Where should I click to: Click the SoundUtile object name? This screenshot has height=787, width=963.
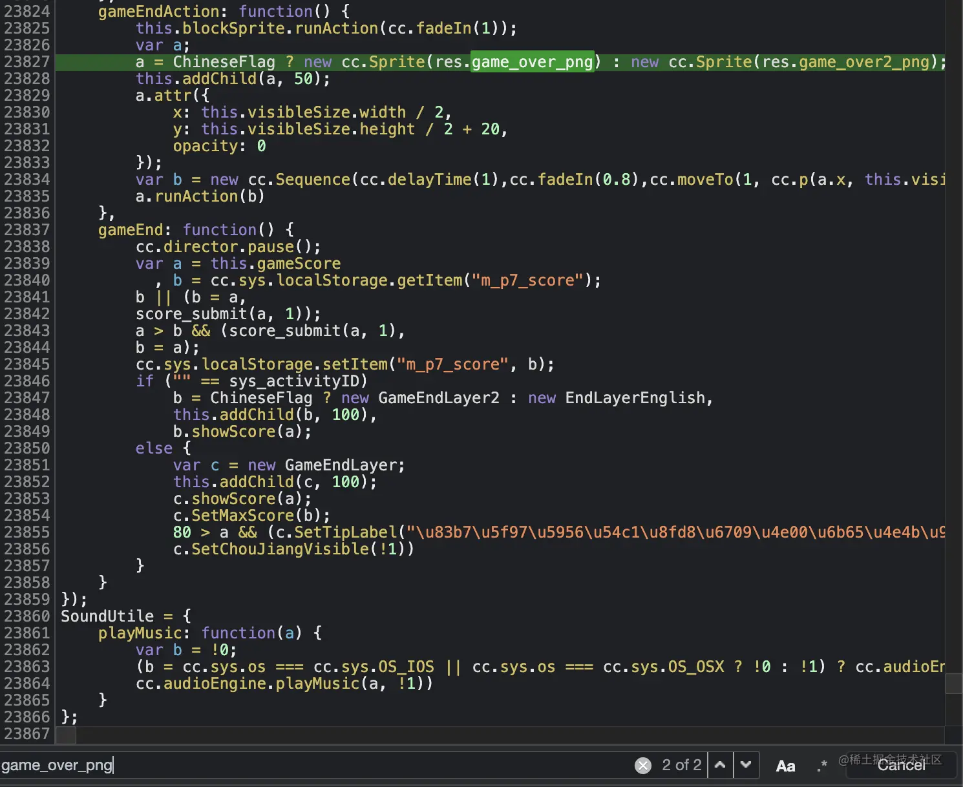(x=107, y=616)
